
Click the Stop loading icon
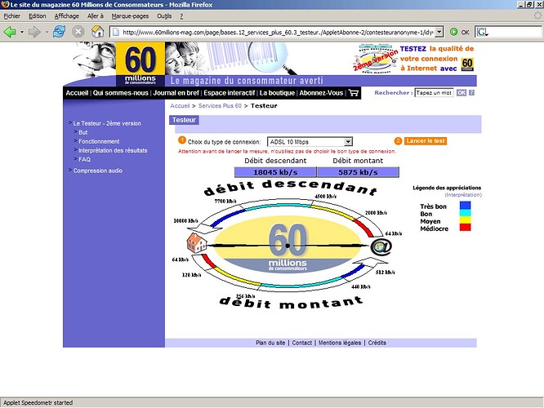78,32
